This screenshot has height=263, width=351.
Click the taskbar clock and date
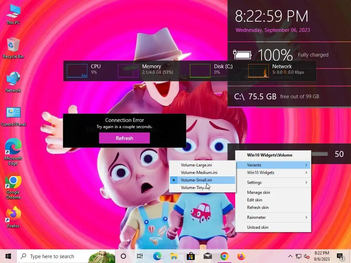tap(322, 256)
